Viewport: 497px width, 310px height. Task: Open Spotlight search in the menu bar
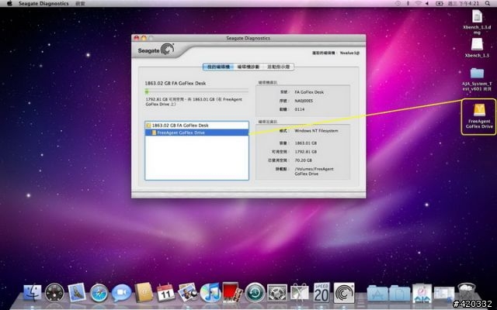coord(488,3)
